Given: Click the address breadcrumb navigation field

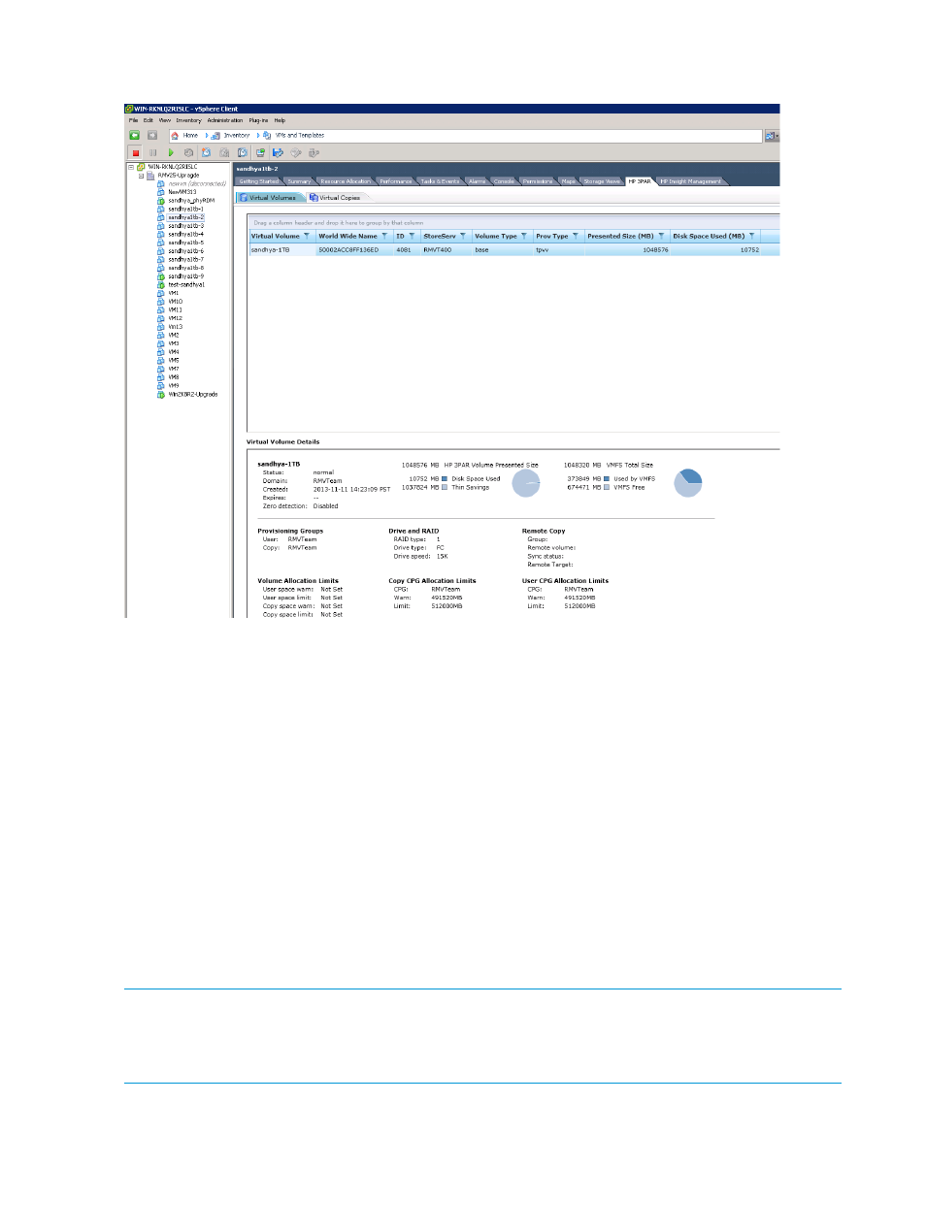Looking at the screenshot, I should click(466, 136).
